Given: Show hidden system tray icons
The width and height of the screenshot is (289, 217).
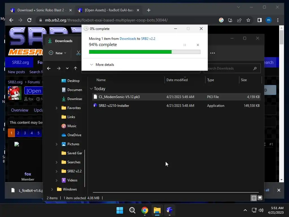Looking at the screenshot, I should [x=245, y=210].
